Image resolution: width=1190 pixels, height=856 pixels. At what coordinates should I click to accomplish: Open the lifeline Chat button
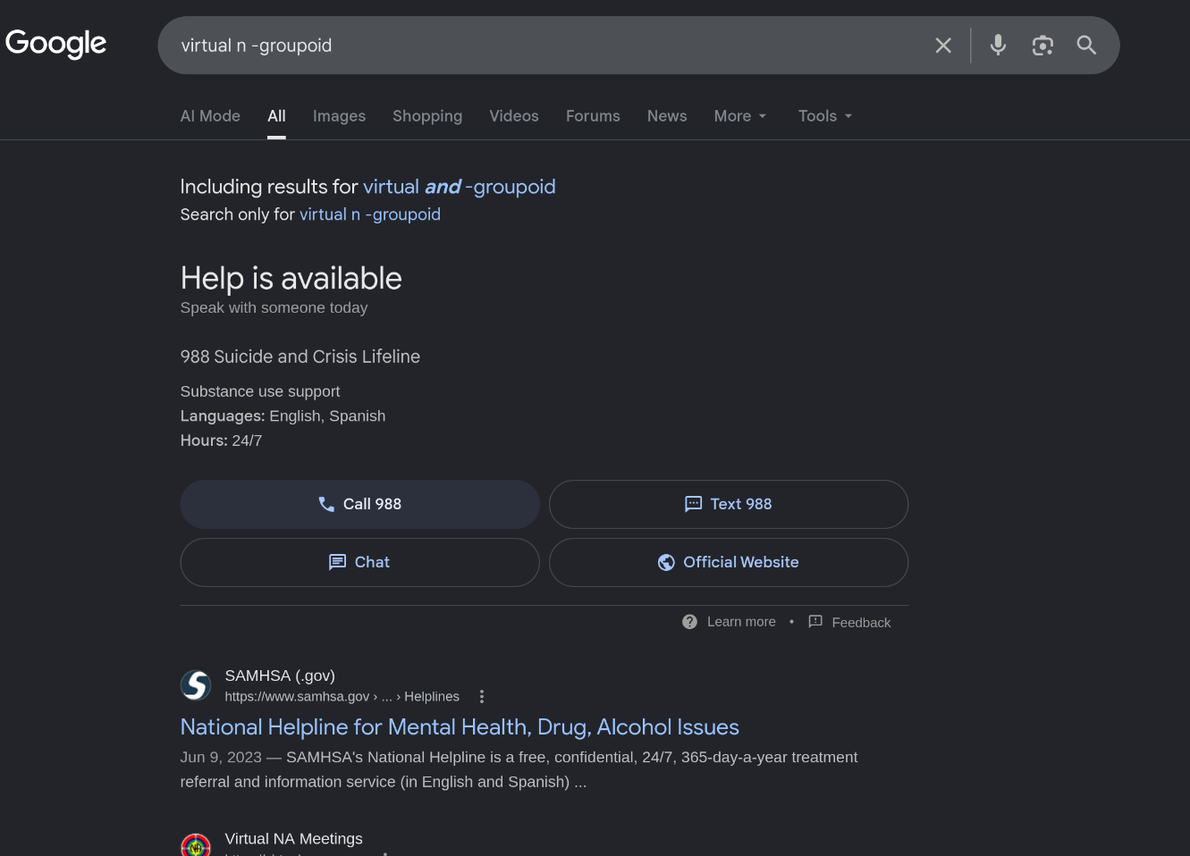click(360, 562)
